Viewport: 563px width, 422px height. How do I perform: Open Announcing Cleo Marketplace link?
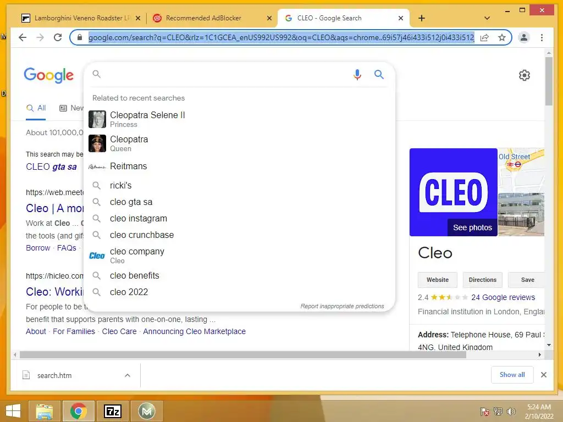click(x=194, y=331)
